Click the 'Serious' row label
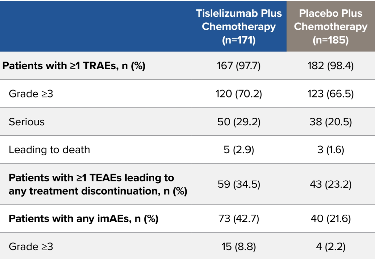Screen dimensions: 376x259 click(27, 122)
